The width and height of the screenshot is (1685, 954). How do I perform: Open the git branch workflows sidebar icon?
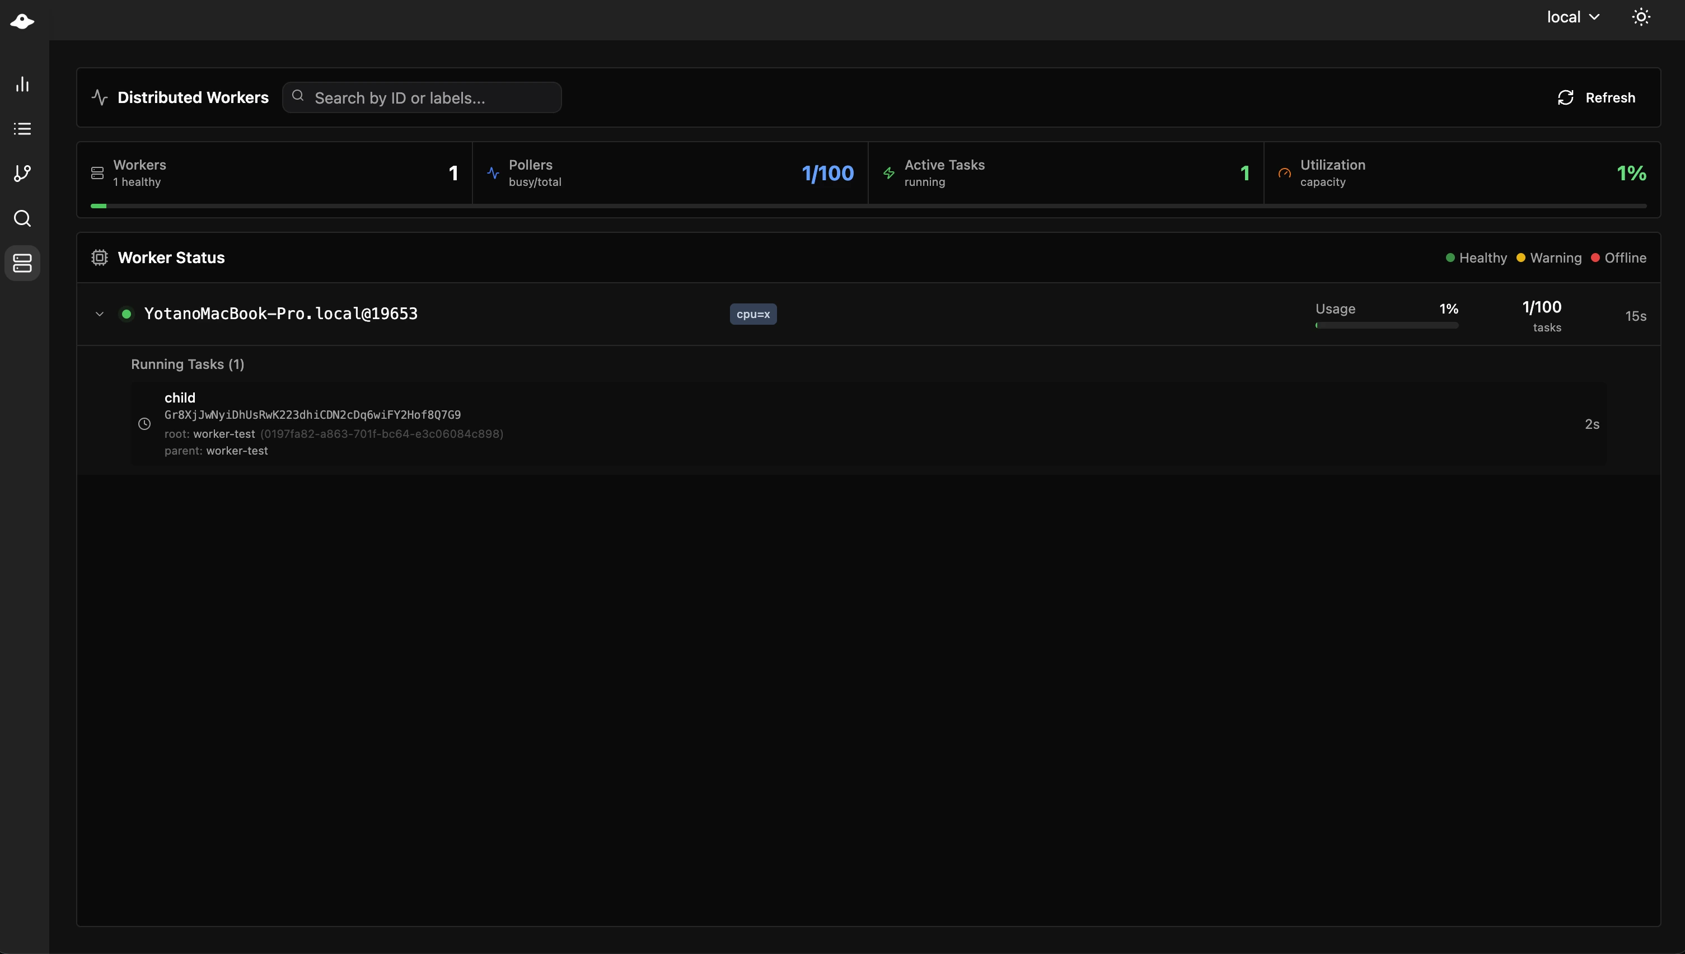pyautogui.click(x=22, y=173)
